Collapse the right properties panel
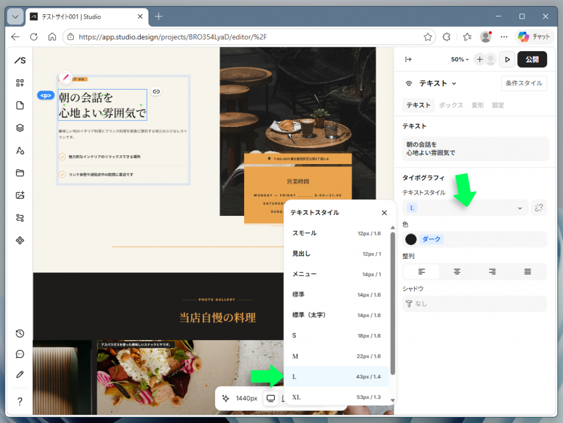This screenshot has width=563, height=423. (409, 59)
